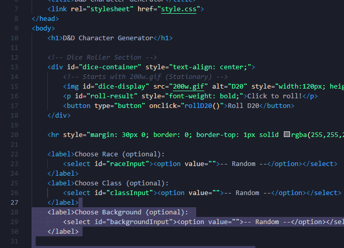Follow the 200w.gif link in the src attribute

pos(189,87)
